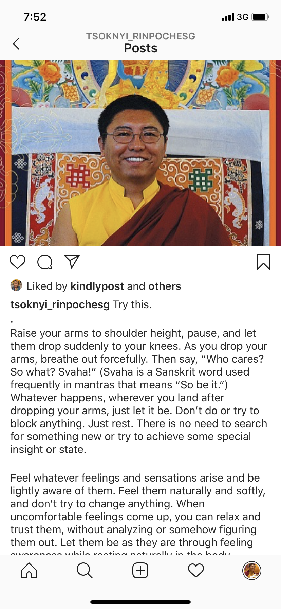Tap the 7:52 status bar clock
Viewport: 281px width, 609px height.
(35, 17)
